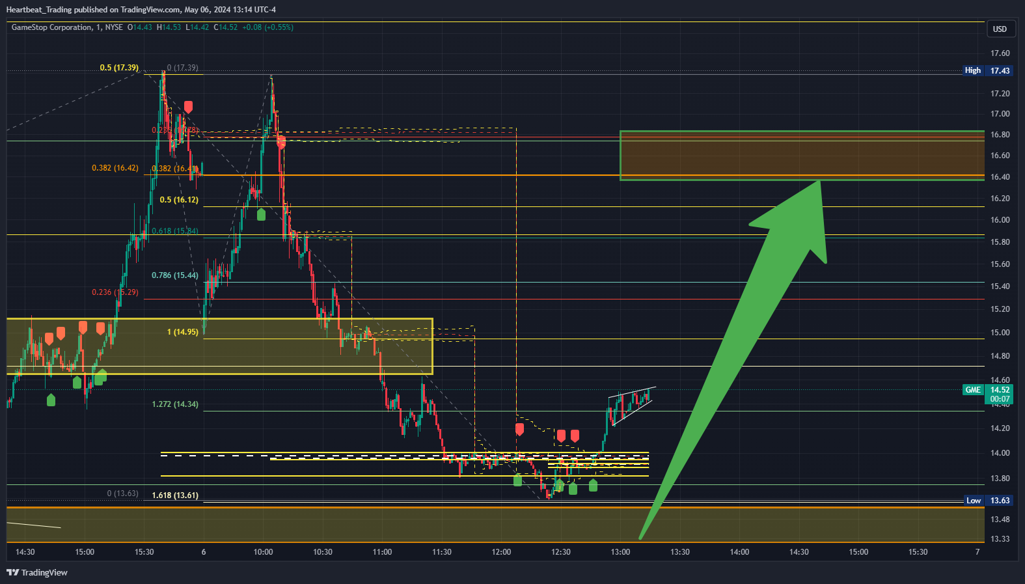This screenshot has height=584, width=1025.
Task: Click the 14.80 price axis tick
Action: (1000, 356)
